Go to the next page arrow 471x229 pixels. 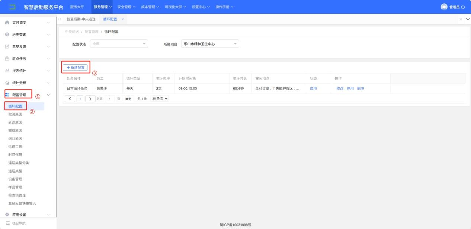(90, 98)
